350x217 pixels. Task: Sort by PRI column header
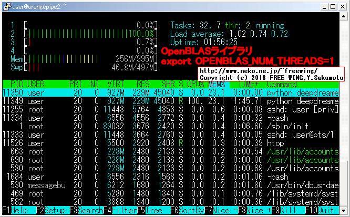pos(76,84)
